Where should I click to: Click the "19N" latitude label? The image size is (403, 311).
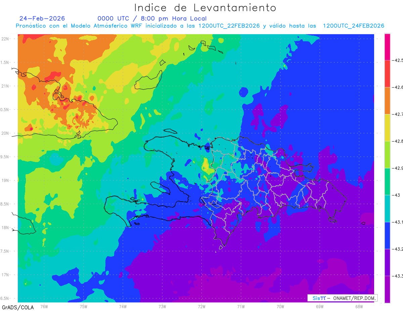5,180
